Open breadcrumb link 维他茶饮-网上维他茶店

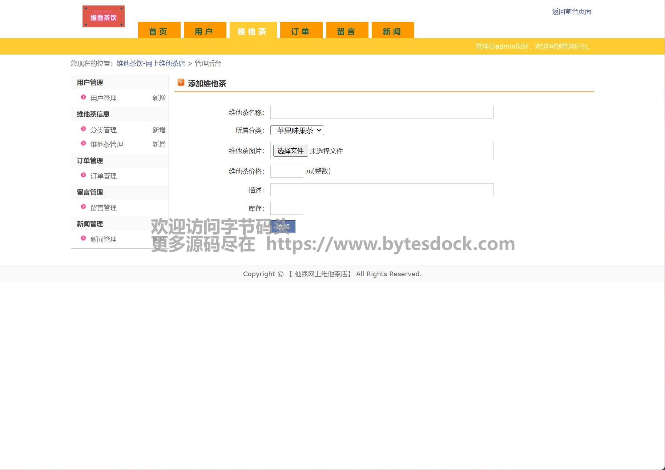coord(150,64)
